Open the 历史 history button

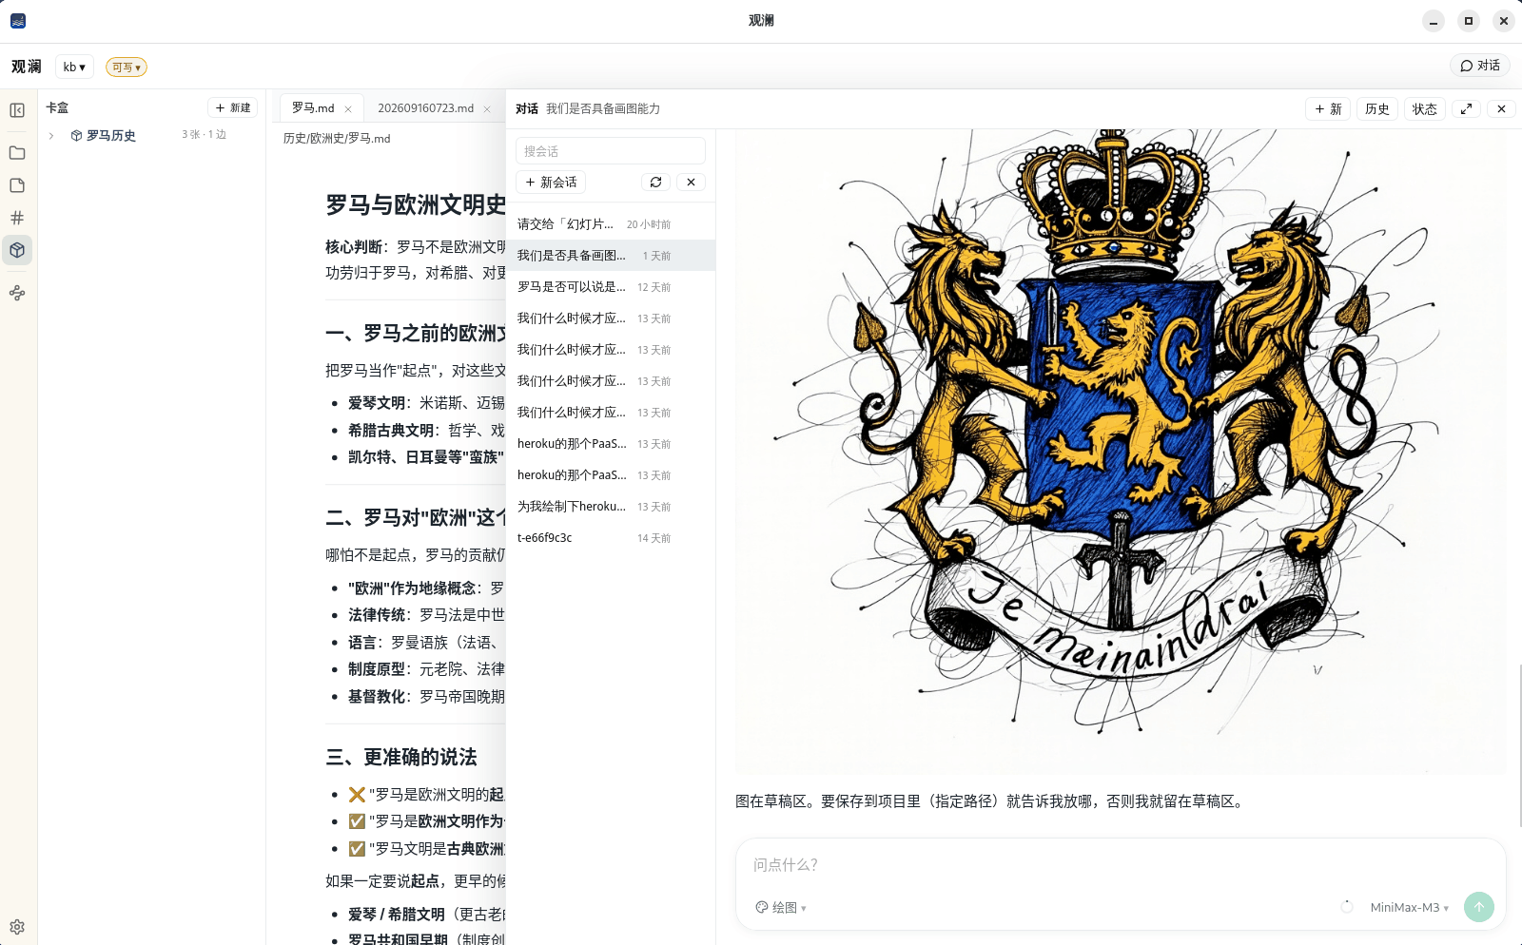click(1377, 108)
